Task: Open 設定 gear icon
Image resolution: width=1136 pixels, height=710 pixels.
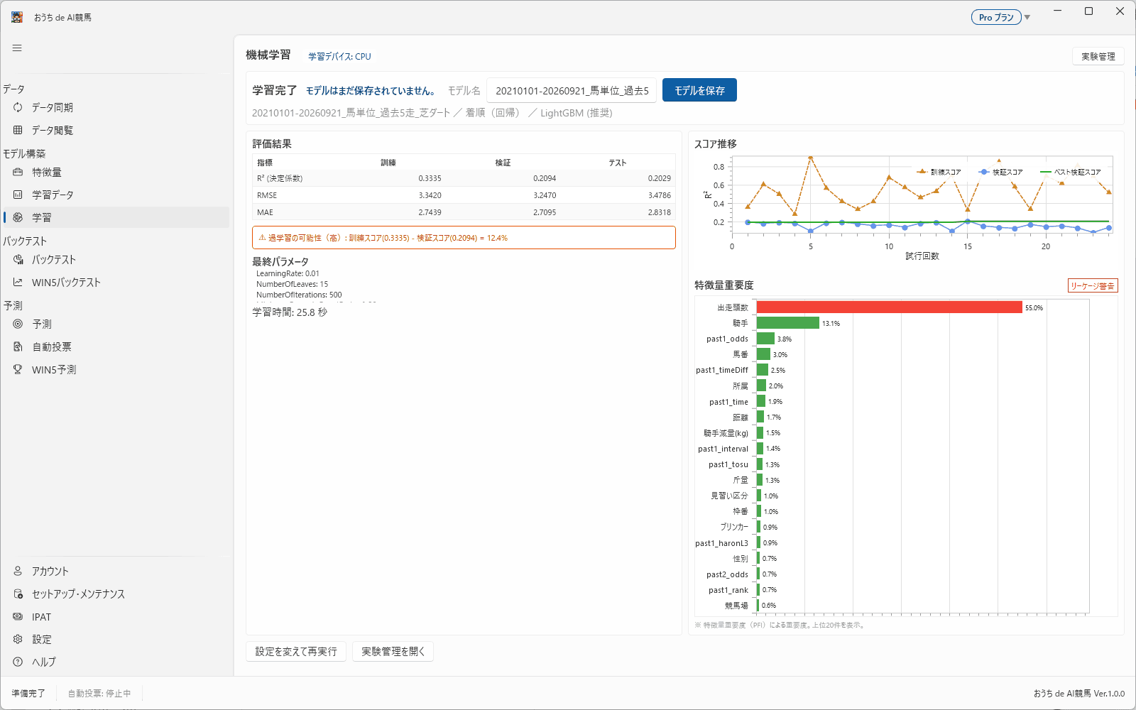Action: click(18, 639)
